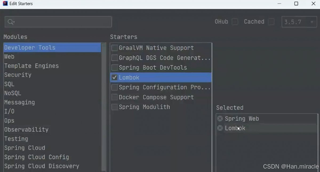
Task: Choose the SQL module
Action: pyautogui.click(x=9, y=84)
